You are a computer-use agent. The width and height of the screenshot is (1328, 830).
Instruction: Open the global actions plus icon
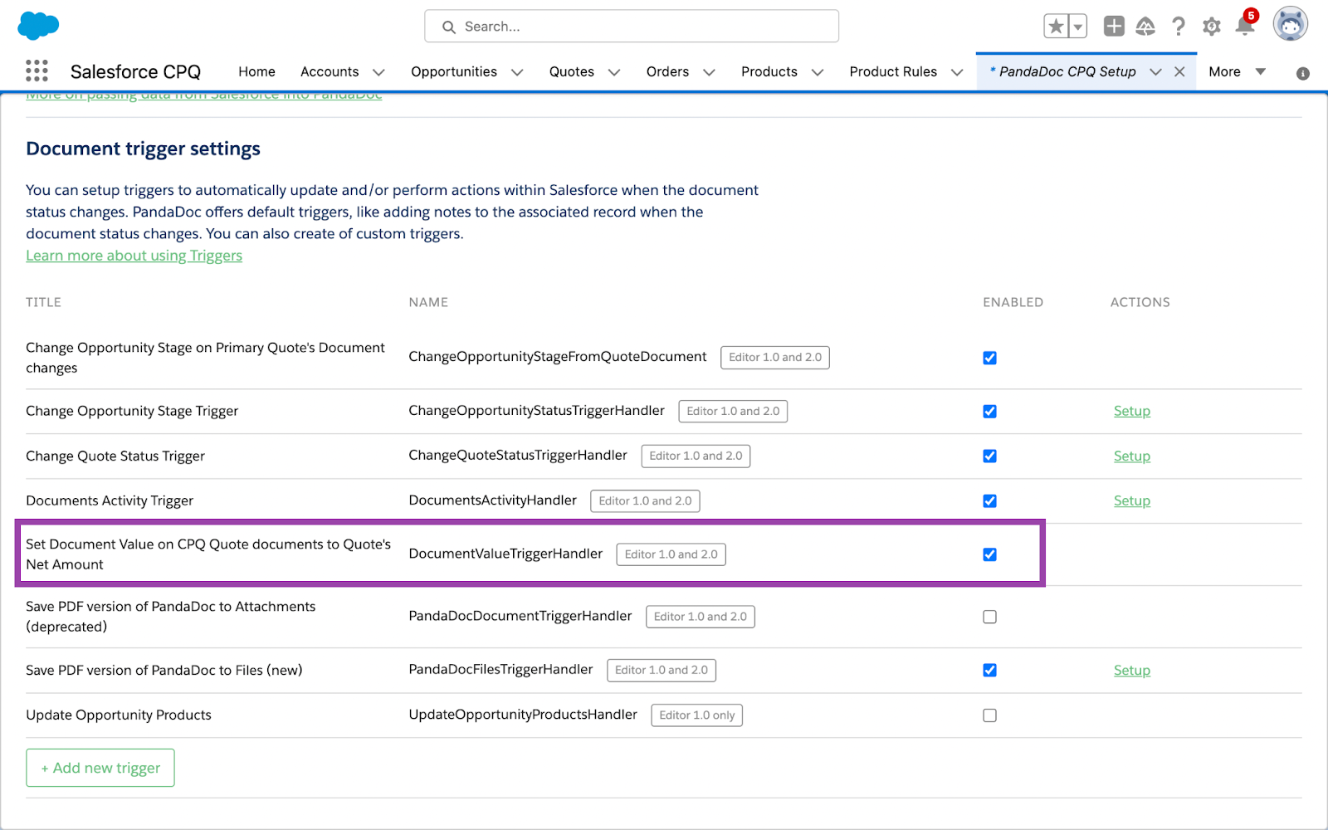click(x=1113, y=27)
